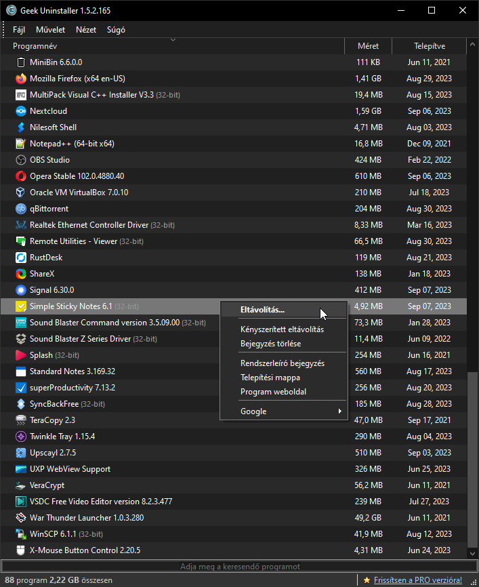The width and height of the screenshot is (479, 587).
Task: Select the Sound Blaster Command icon
Action: point(21,323)
